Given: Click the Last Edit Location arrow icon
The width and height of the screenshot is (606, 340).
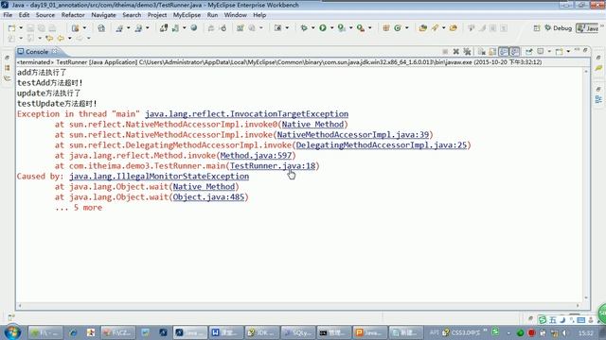Looking at the screenshot, I should pos(49,38).
